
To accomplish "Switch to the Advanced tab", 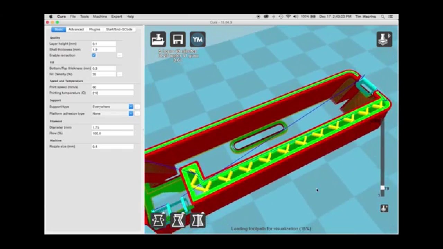I will tap(76, 29).
